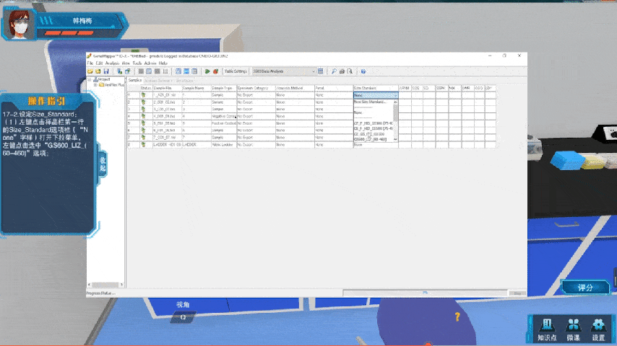Click the Table Settings label button
The image size is (617, 346).
[x=236, y=71]
